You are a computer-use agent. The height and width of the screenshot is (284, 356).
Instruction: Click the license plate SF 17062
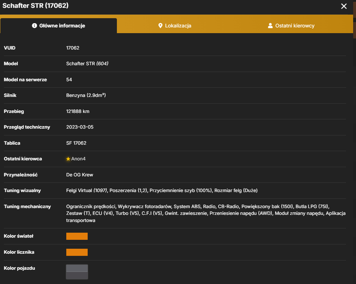pyautogui.click(x=76, y=143)
